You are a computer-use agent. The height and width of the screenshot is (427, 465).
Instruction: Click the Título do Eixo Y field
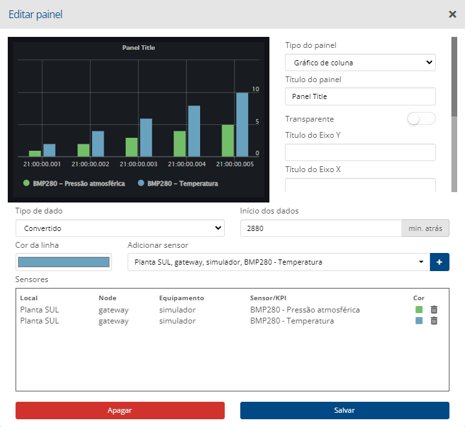click(360, 153)
